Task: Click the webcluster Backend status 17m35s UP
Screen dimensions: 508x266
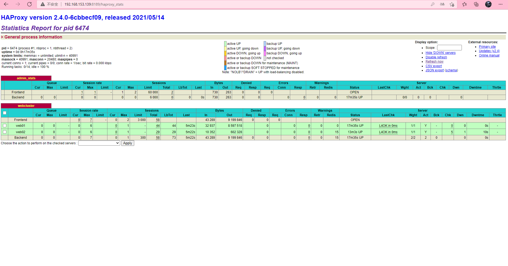Action: (x=355, y=138)
